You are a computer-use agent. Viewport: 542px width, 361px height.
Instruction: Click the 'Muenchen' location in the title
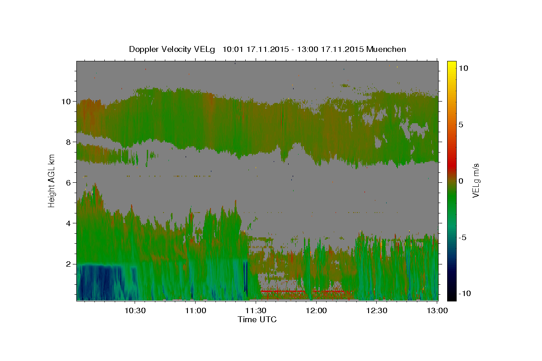[386, 49]
